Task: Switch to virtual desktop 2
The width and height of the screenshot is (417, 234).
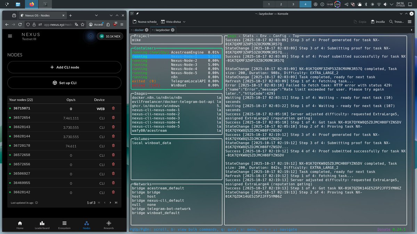Action: coord(280,4)
